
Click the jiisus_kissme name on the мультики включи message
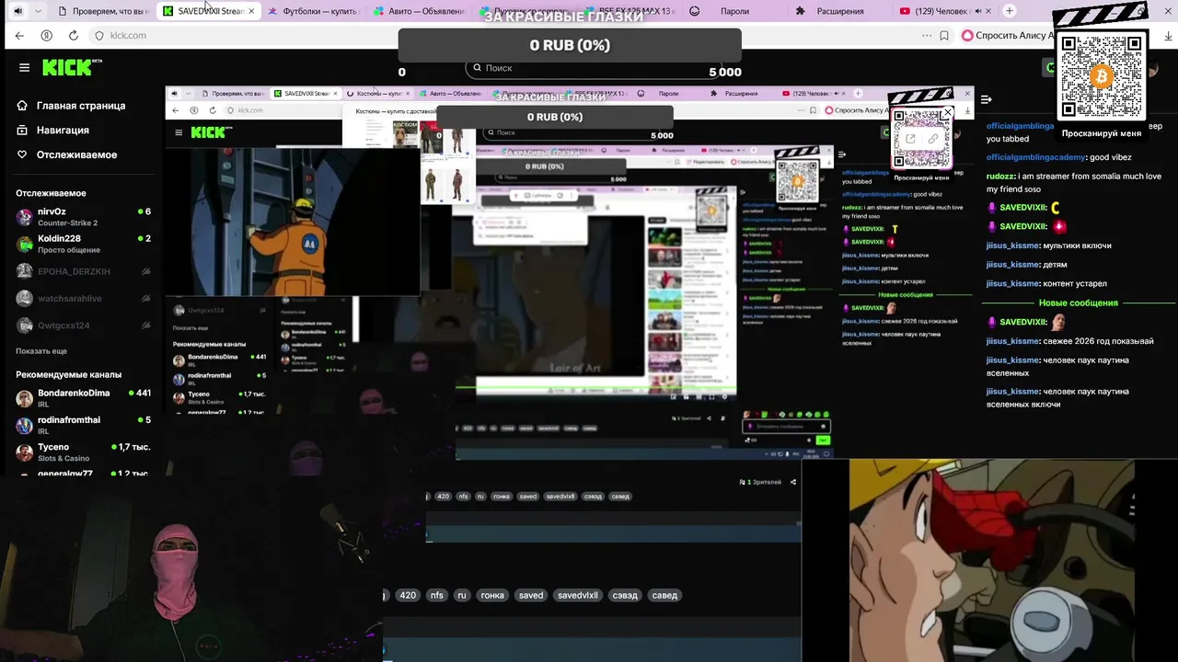point(1013,245)
